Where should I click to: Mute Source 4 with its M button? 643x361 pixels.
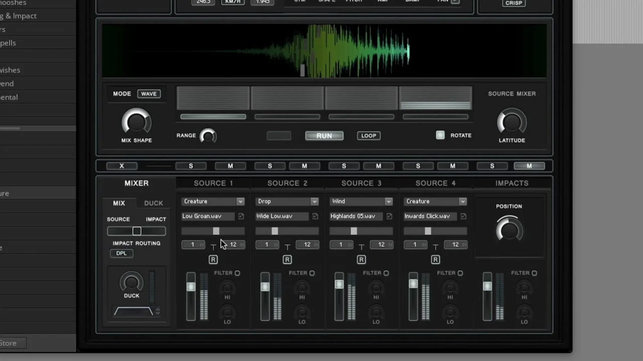coord(453,166)
